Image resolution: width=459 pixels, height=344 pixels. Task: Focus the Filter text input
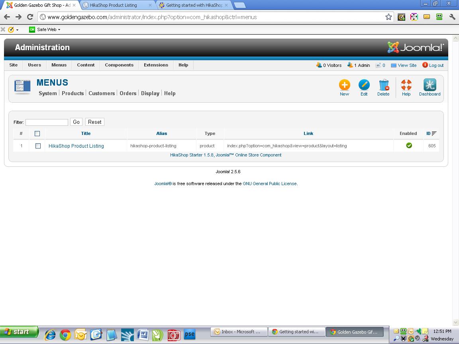(x=47, y=122)
